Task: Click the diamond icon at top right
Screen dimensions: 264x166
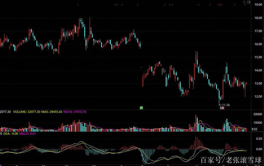Action: click(x=244, y=2)
